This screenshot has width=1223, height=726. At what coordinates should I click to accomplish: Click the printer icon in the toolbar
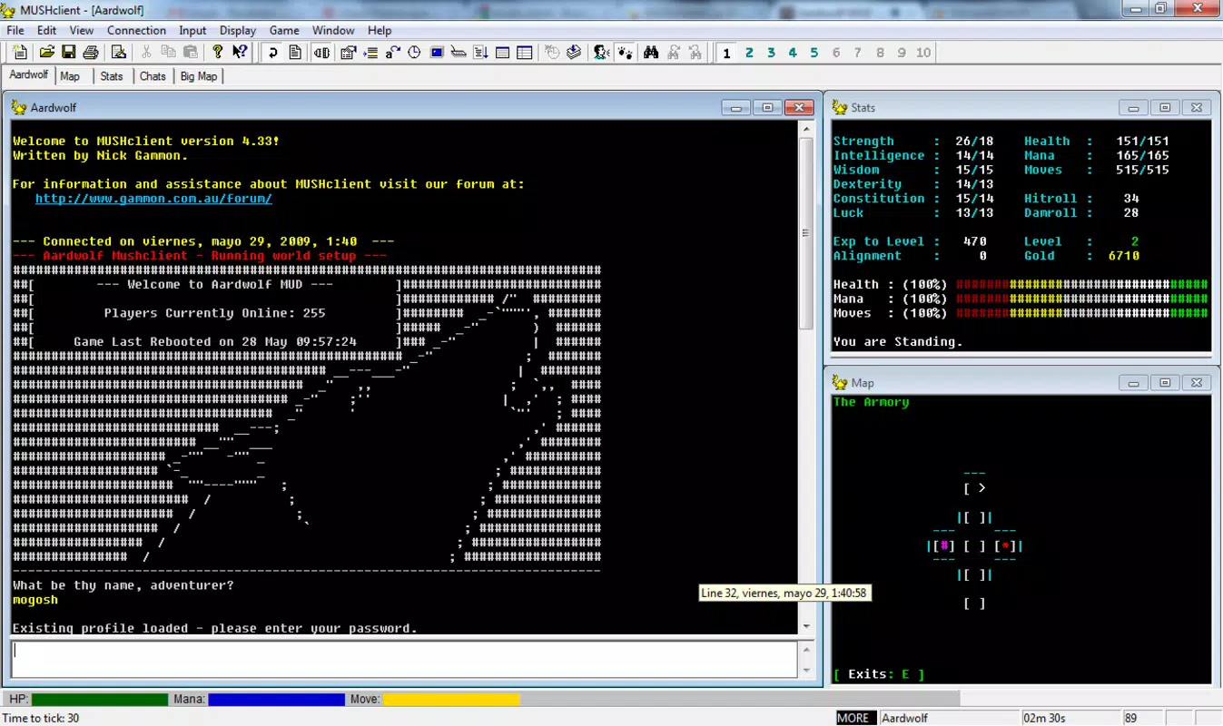click(91, 53)
